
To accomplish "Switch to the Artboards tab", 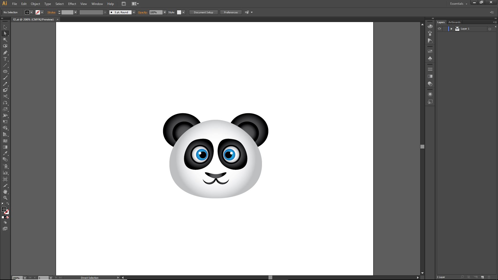I will click(454, 22).
